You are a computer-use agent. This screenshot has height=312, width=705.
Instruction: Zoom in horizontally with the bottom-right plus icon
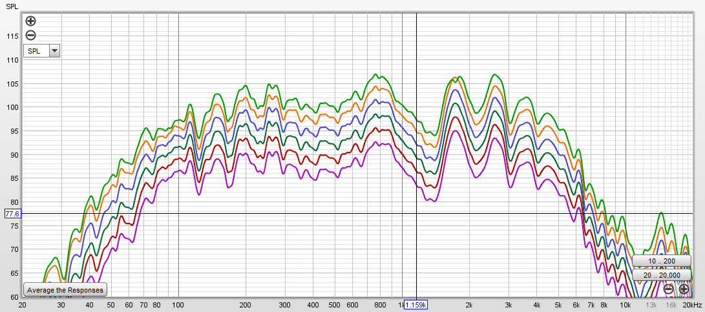[x=684, y=289]
